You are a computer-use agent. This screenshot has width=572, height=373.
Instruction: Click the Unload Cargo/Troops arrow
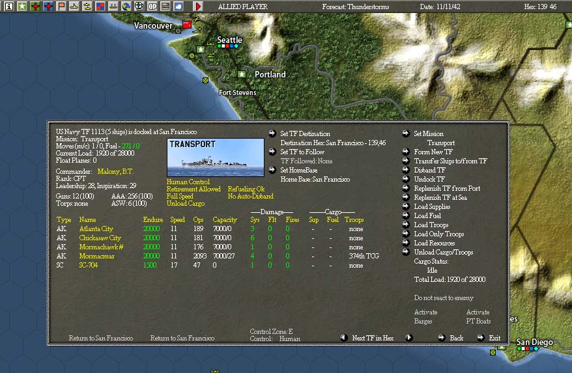click(406, 252)
